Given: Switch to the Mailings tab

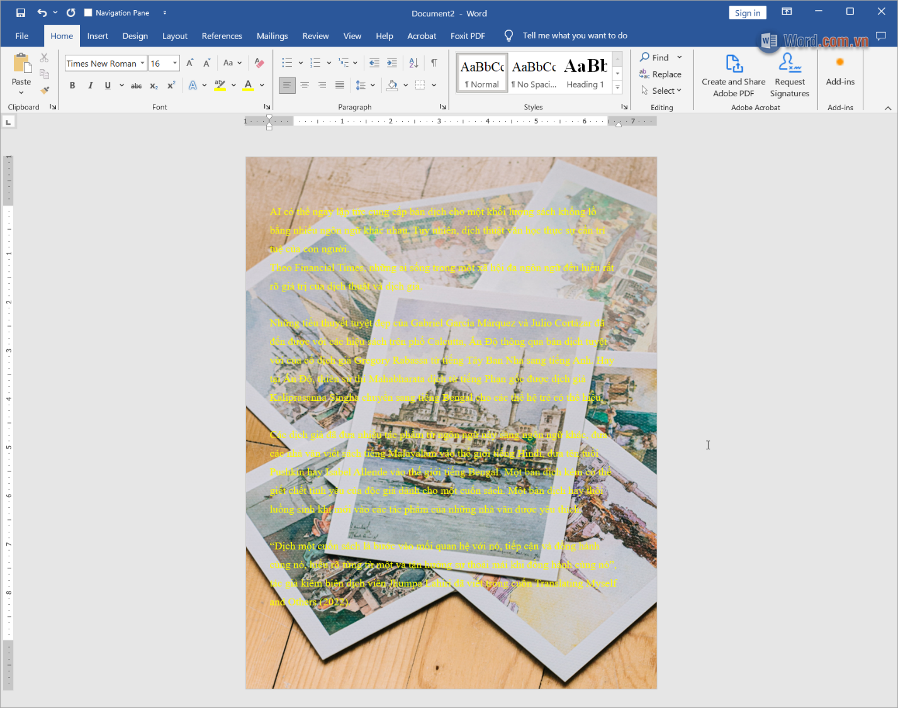Looking at the screenshot, I should pos(272,36).
